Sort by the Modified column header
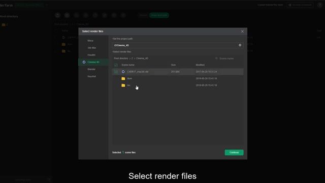 (200, 65)
